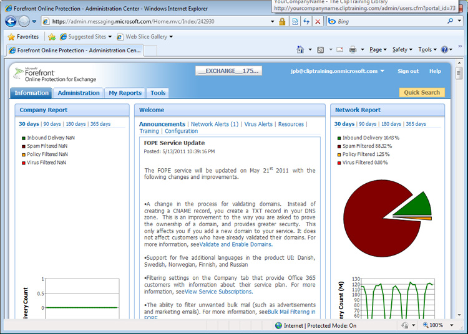Click the security lock icon
The image size is (468, 334).
(282, 21)
